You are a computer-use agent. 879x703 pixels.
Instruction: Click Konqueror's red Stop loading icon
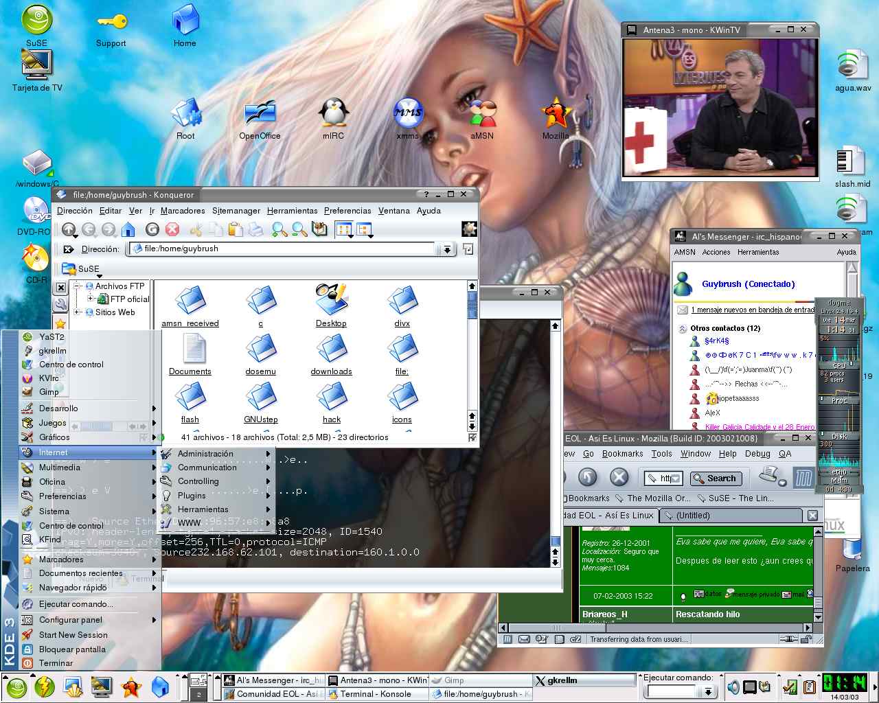[172, 230]
